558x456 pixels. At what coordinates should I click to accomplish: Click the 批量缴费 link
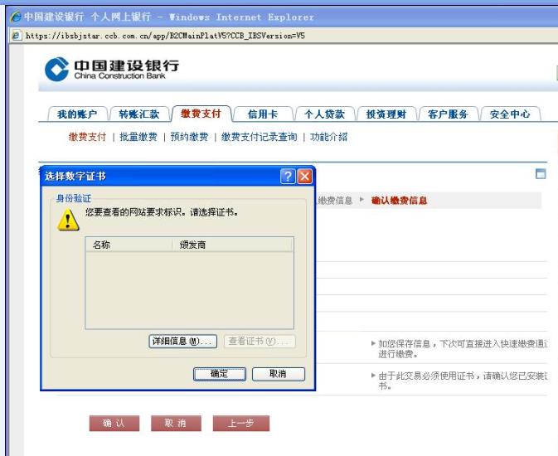pyautogui.click(x=138, y=137)
